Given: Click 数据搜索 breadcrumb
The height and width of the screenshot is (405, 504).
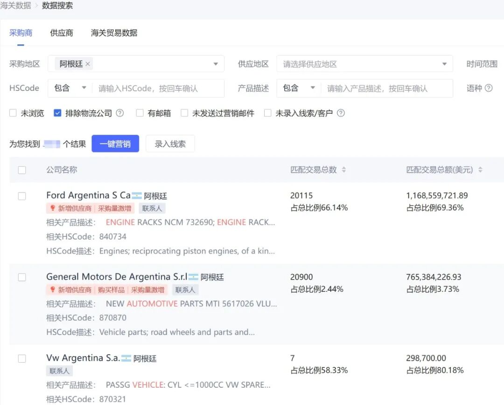Looking at the screenshot, I should pos(57,6).
